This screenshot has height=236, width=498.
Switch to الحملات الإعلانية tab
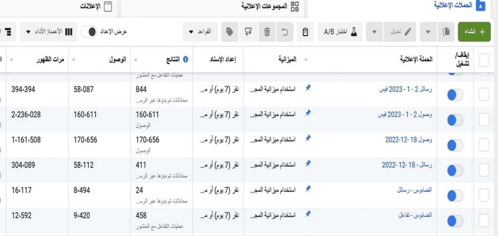coord(460,5)
